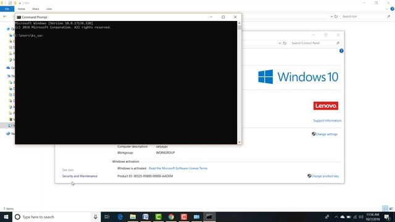Open Customize Quick Access Toolbar dropdown
Viewport: 395px width, 222px height.
tap(20, 3)
